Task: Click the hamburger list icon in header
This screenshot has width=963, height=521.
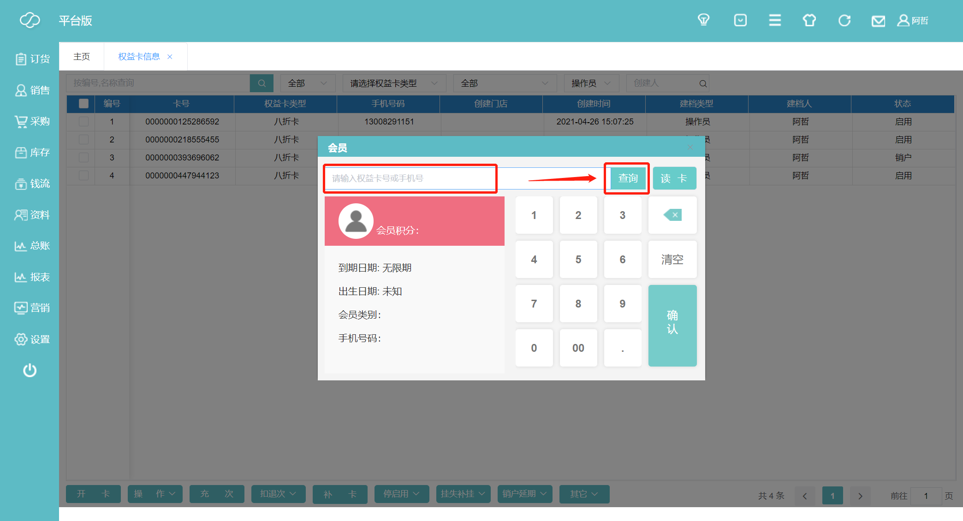Action: tap(775, 20)
